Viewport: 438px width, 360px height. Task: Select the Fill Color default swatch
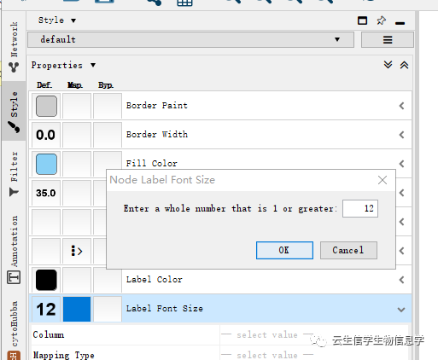tap(46, 164)
